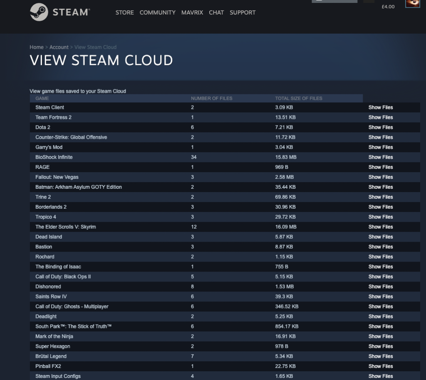This screenshot has width=426, height=380.
Task: Select the Pinball FX2 game name
Action: (48, 366)
